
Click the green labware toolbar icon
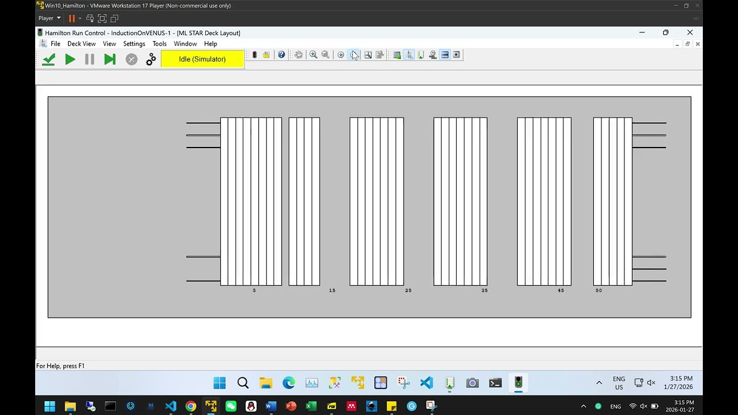point(397,55)
